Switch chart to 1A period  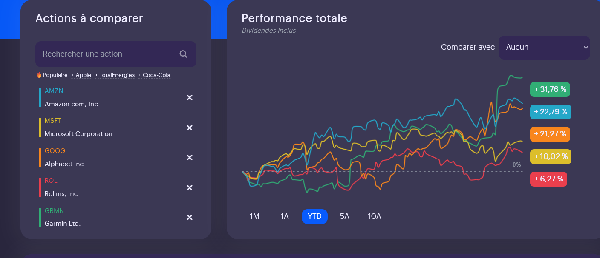(284, 216)
